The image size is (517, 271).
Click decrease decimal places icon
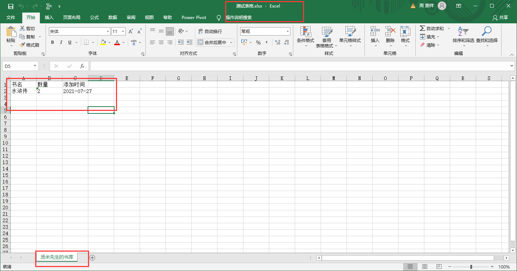pos(286,42)
